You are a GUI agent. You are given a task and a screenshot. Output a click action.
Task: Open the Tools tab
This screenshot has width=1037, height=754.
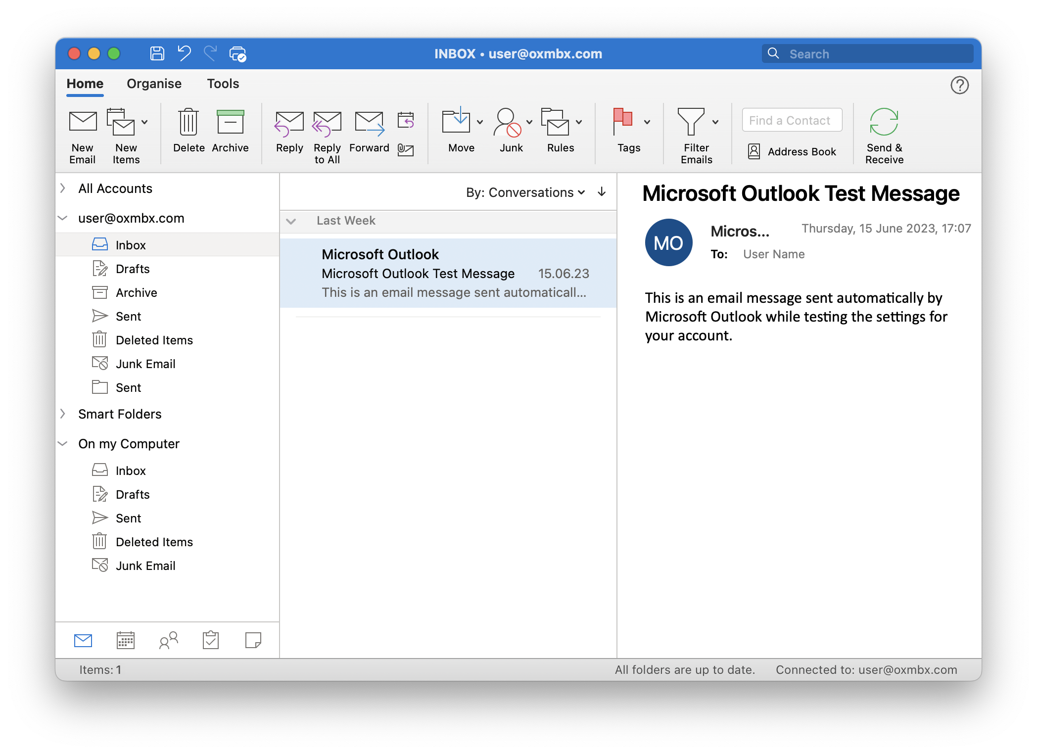[x=223, y=84]
